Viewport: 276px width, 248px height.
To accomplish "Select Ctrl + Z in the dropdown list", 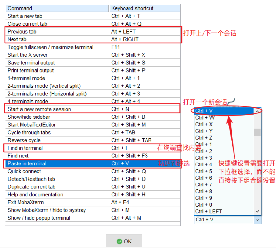I will (224, 138).
